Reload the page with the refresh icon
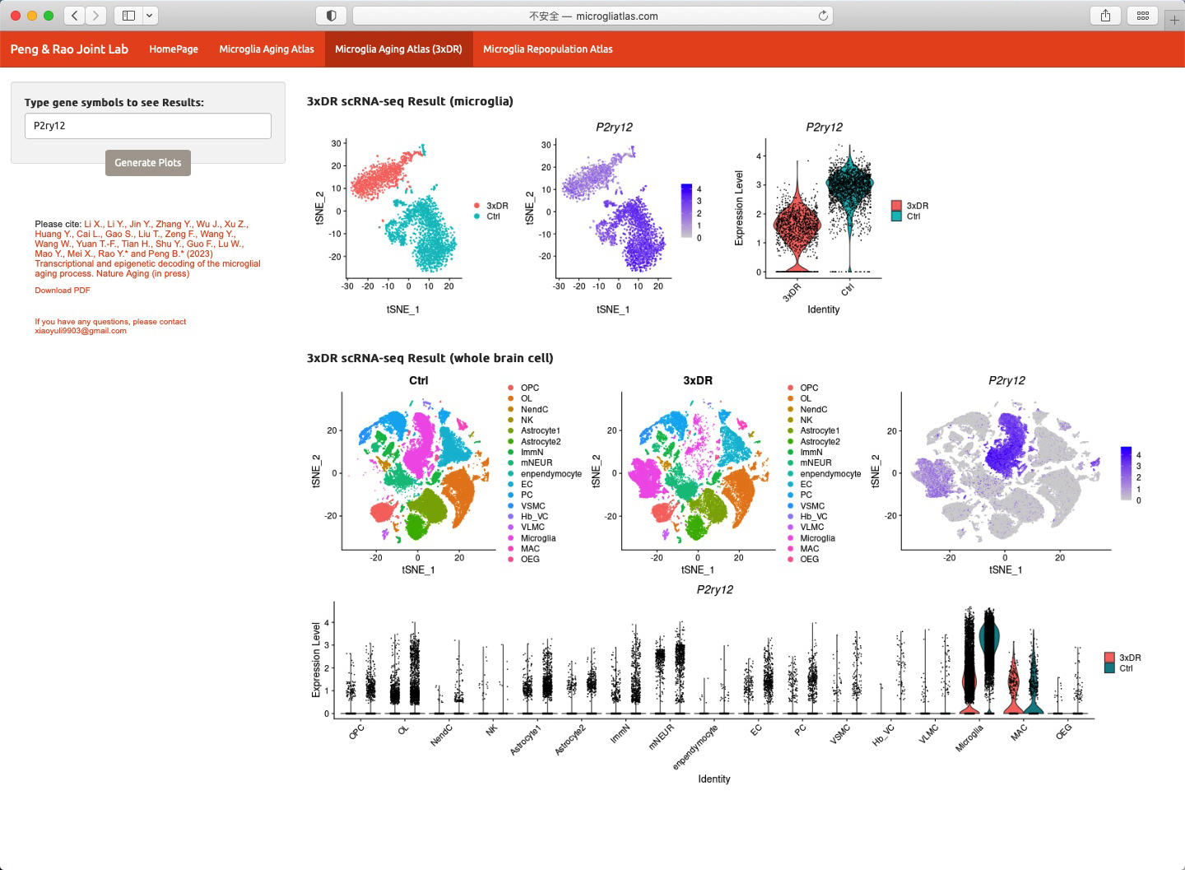 tap(823, 16)
